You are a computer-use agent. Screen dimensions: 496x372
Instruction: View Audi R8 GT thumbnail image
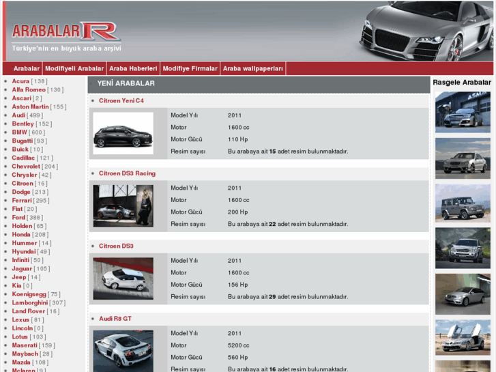click(x=123, y=351)
